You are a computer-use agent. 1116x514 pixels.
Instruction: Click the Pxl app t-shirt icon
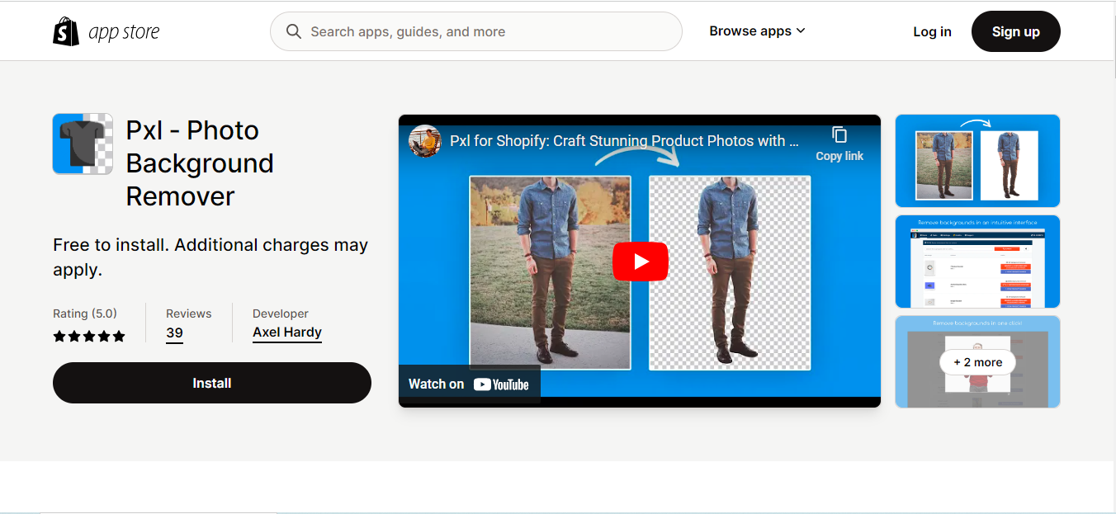coord(83,144)
